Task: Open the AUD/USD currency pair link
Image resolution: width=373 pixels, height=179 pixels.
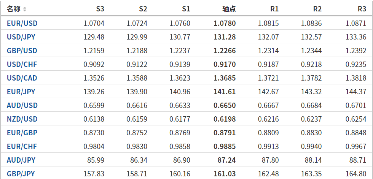Action: pos(22,105)
